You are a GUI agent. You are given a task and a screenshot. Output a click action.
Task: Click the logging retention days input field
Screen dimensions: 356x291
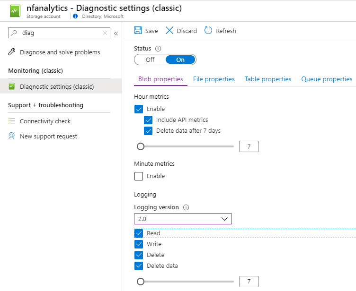pyautogui.click(x=249, y=282)
